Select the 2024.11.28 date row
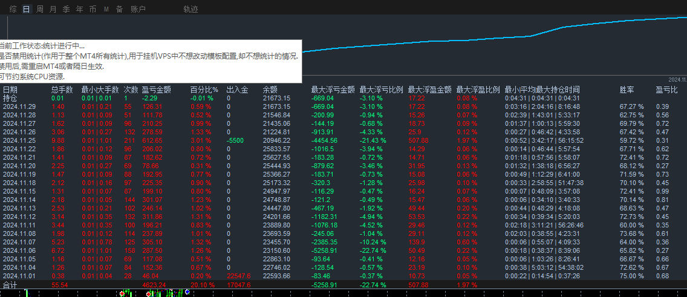Screen dimensions: 687x297 click(20, 115)
